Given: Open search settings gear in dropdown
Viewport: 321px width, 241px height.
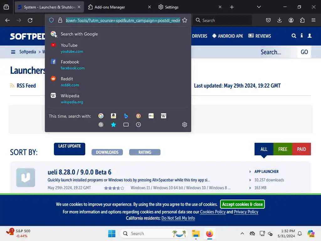Looking at the screenshot, I should click(184, 125).
